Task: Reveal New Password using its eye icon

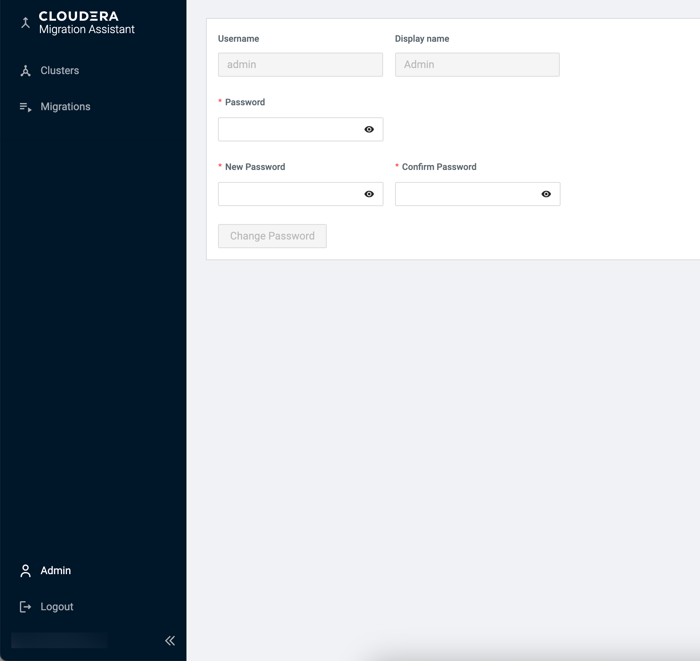Action: click(x=369, y=194)
